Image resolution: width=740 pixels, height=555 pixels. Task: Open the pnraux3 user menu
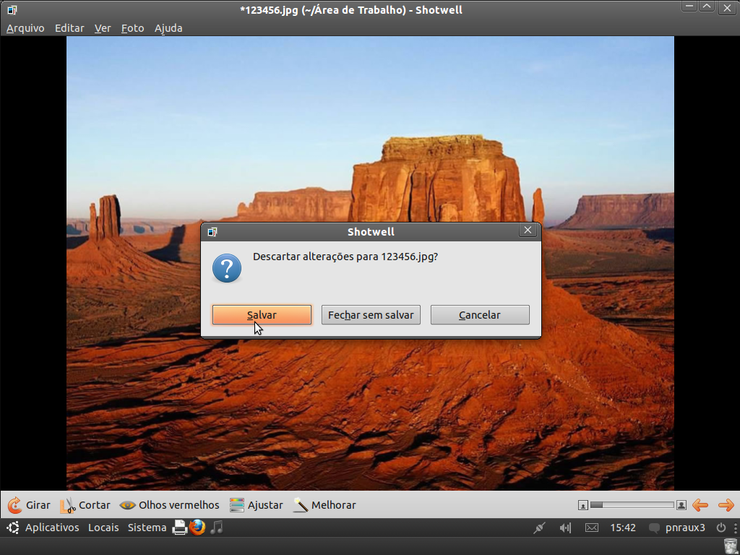click(x=685, y=528)
